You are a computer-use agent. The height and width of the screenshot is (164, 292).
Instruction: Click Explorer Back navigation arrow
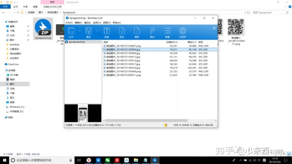point(4,13)
